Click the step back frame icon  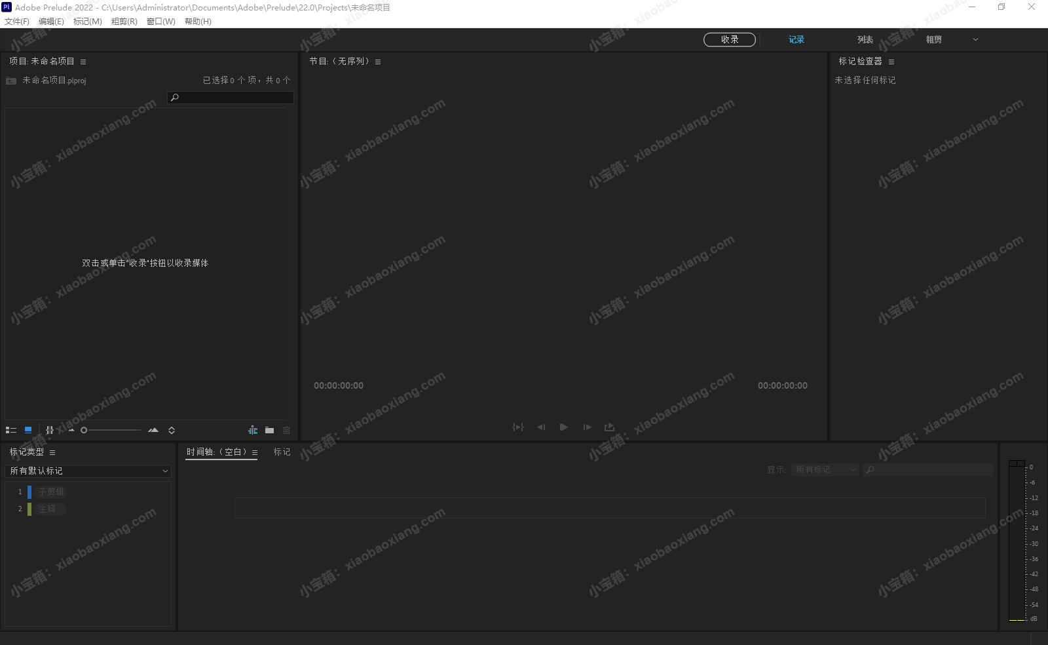[541, 427]
